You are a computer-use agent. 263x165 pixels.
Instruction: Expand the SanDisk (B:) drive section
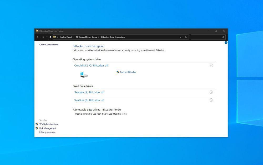211,100
